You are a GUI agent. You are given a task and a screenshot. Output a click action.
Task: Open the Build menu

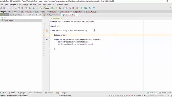pyautogui.click(x=39, y=5)
